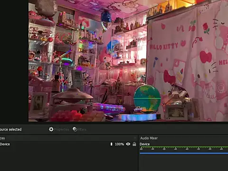Lock the Device source with the padlock
Screen dimensions: 228x171
(134, 144)
